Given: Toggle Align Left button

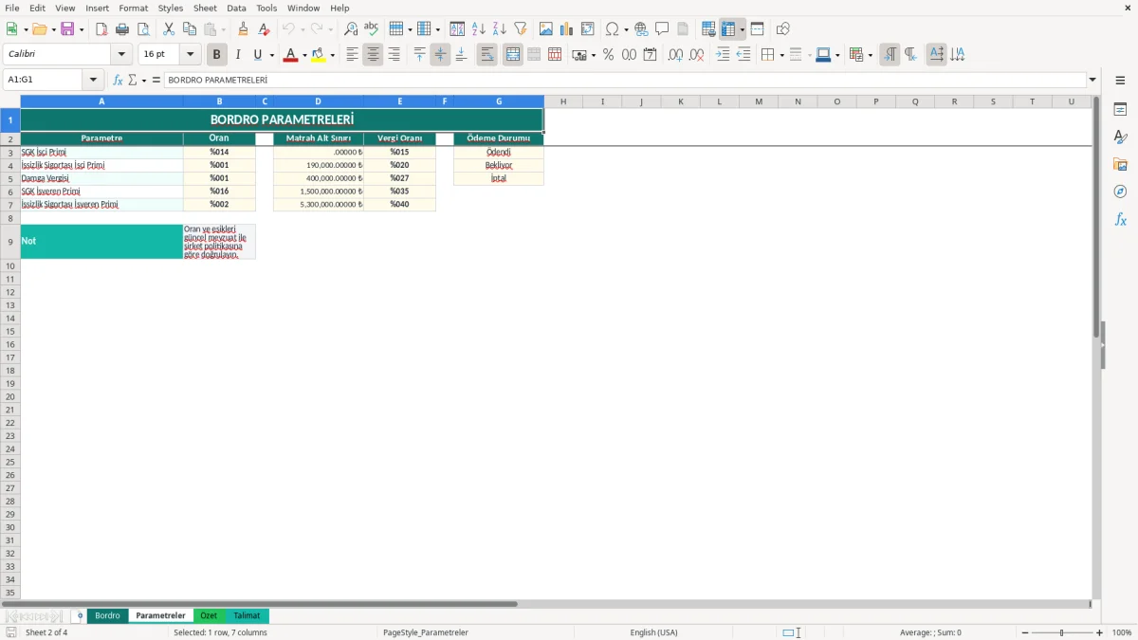Looking at the screenshot, I should [x=352, y=55].
